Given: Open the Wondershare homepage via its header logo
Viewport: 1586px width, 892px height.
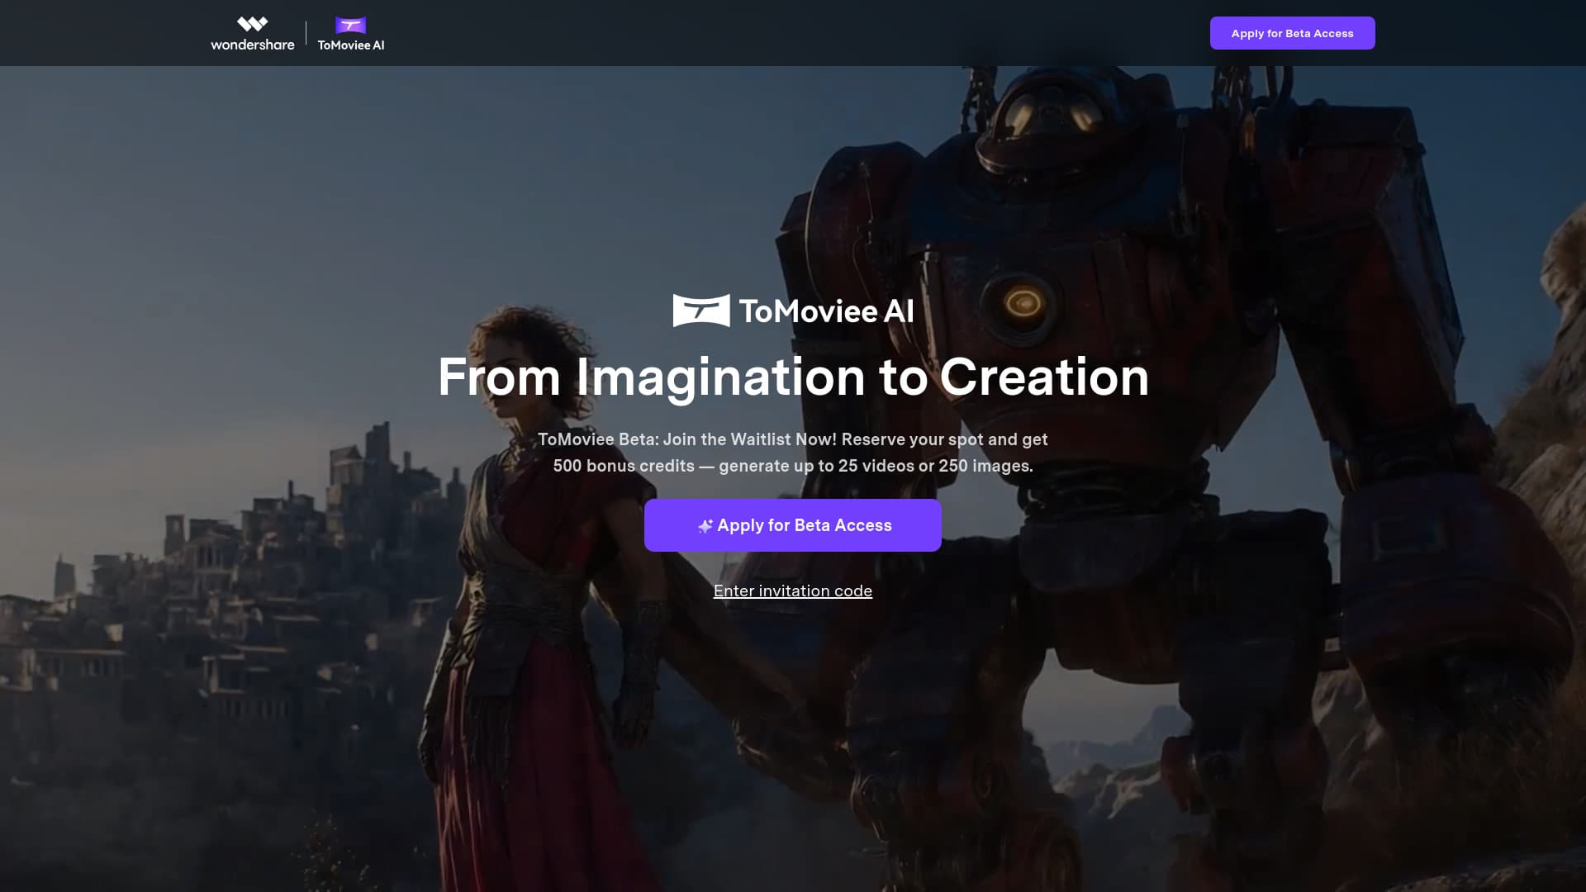Looking at the screenshot, I should point(253,33).
